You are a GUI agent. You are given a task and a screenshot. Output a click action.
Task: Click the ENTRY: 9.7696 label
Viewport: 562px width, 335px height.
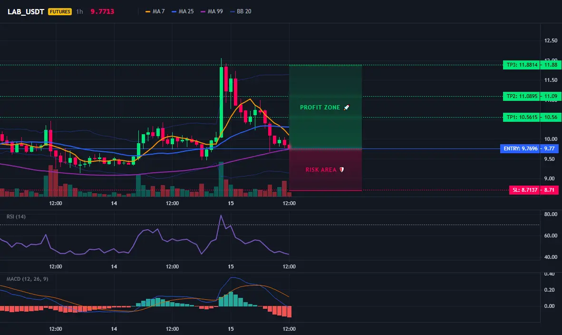(520, 148)
